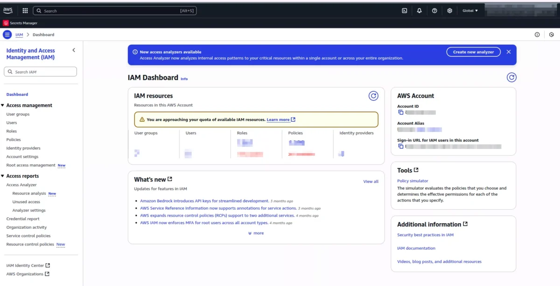Viewport: 560px width, 286px height.
Task: Open the settings gear in top bar
Action: tap(449, 11)
